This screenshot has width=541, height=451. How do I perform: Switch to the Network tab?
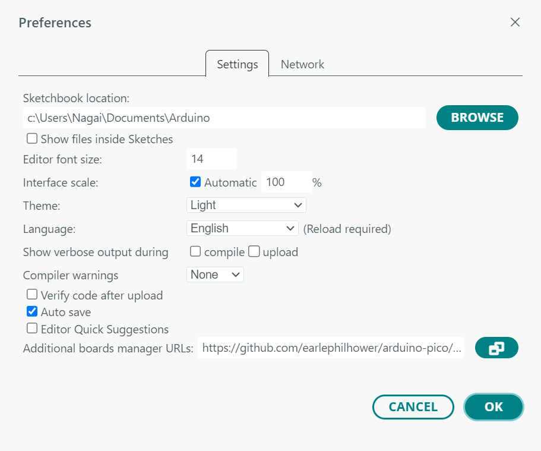pyautogui.click(x=302, y=64)
